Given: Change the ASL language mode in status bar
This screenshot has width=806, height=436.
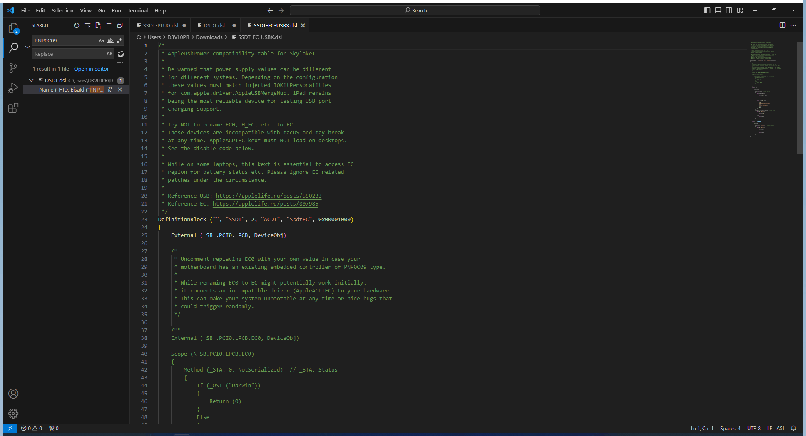Looking at the screenshot, I should pos(781,428).
